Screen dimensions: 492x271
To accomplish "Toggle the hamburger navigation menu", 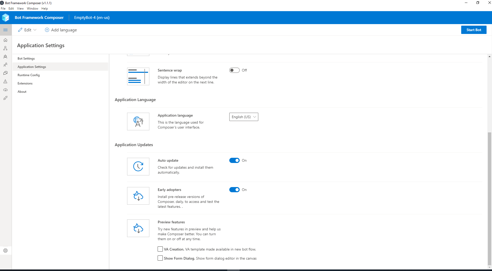I will coord(5,30).
